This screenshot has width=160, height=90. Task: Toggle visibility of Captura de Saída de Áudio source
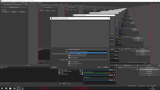(80, 71)
